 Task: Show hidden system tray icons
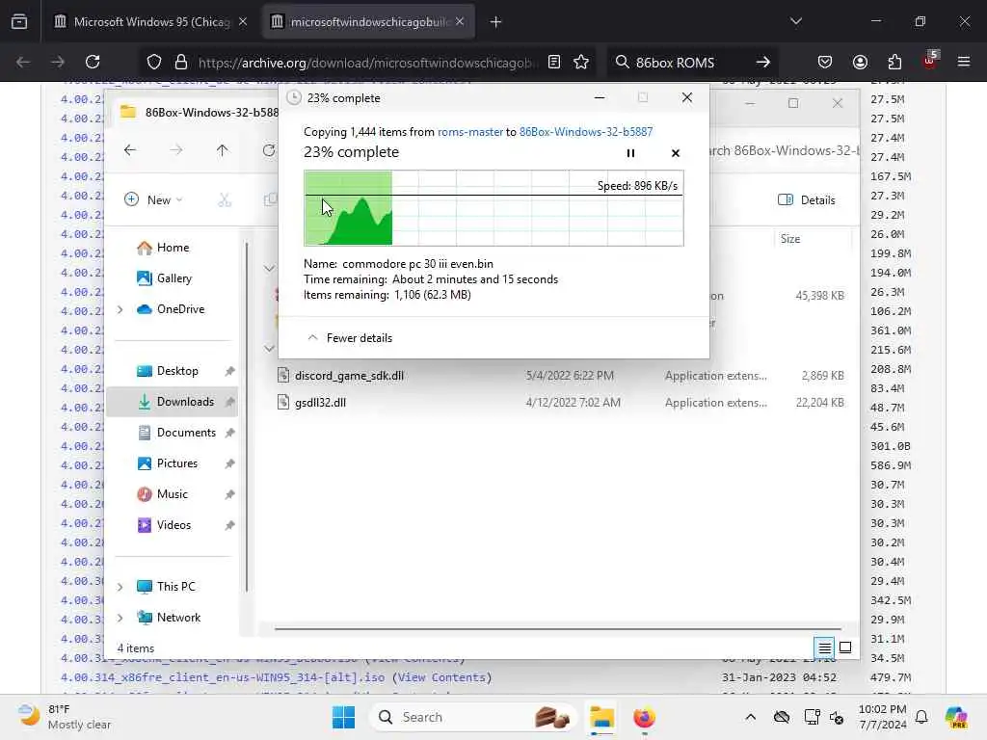click(750, 717)
